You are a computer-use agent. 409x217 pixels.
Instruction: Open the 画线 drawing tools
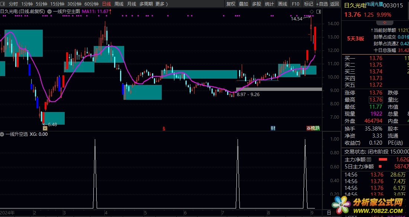[x=283, y=4]
